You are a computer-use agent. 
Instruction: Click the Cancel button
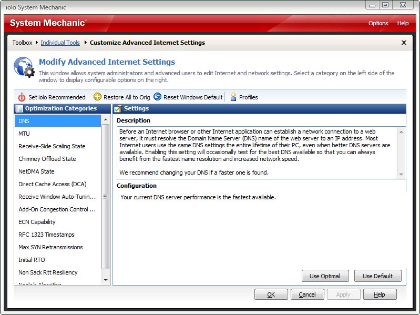(307, 294)
